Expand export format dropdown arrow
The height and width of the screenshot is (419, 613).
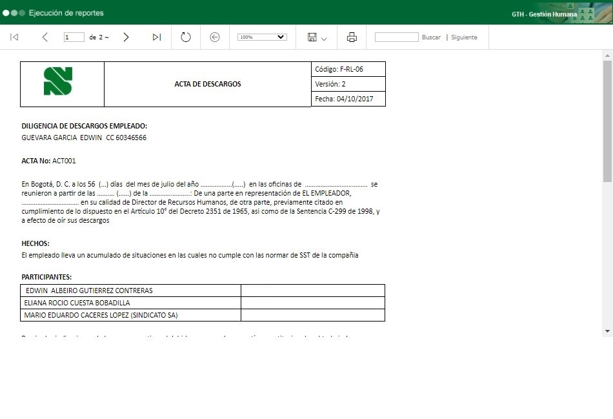pyautogui.click(x=324, y=39)
